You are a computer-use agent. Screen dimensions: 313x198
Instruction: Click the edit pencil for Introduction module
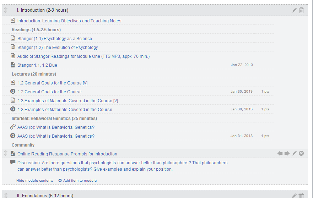click(294, 10)
